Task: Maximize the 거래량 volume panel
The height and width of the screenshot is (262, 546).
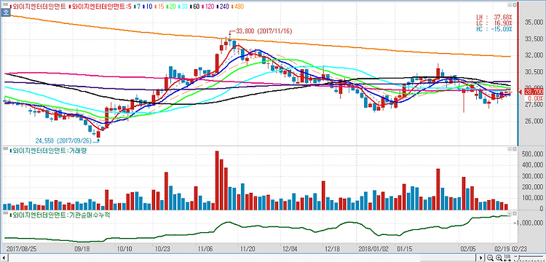Action: [x=514, y=148]
